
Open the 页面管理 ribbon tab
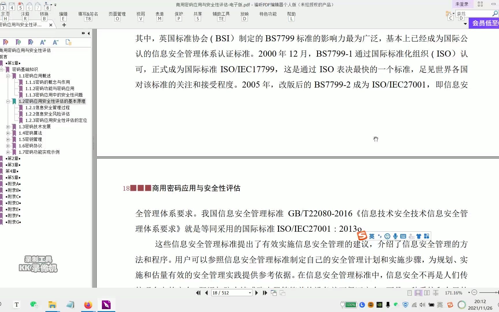tap(117, 14)
